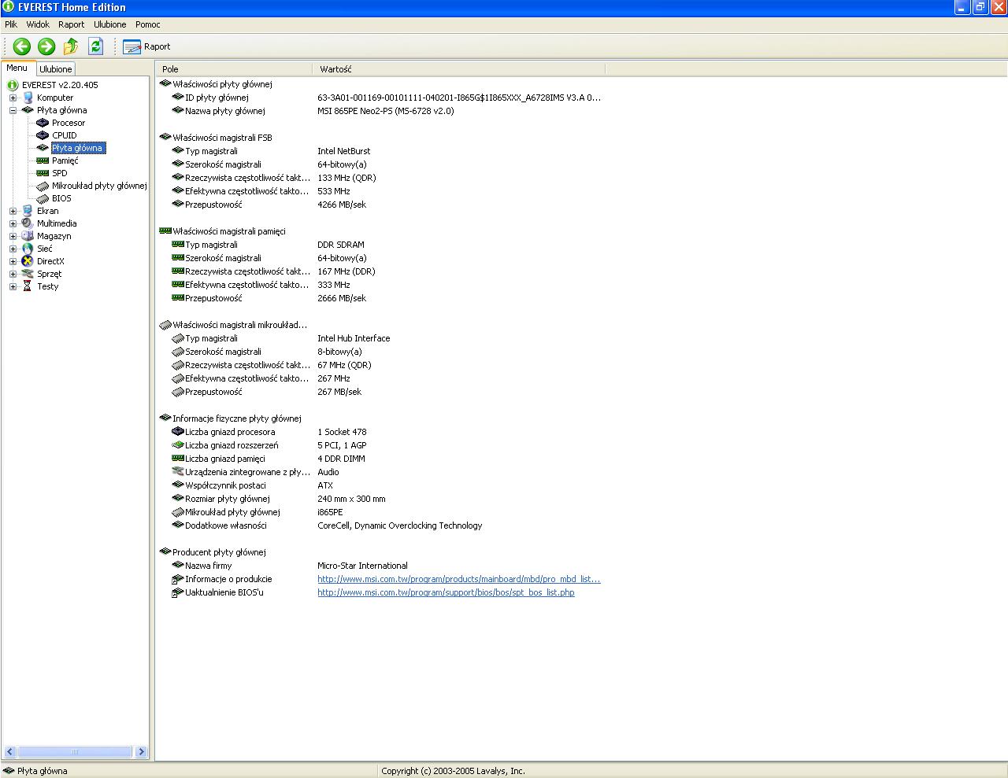The image size is (1008, 778).
Task: Click the green Back arrow toolbar icon
Action: [21, 46]
